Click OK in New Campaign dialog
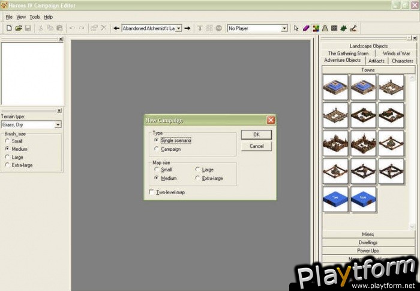 (256, 135)
